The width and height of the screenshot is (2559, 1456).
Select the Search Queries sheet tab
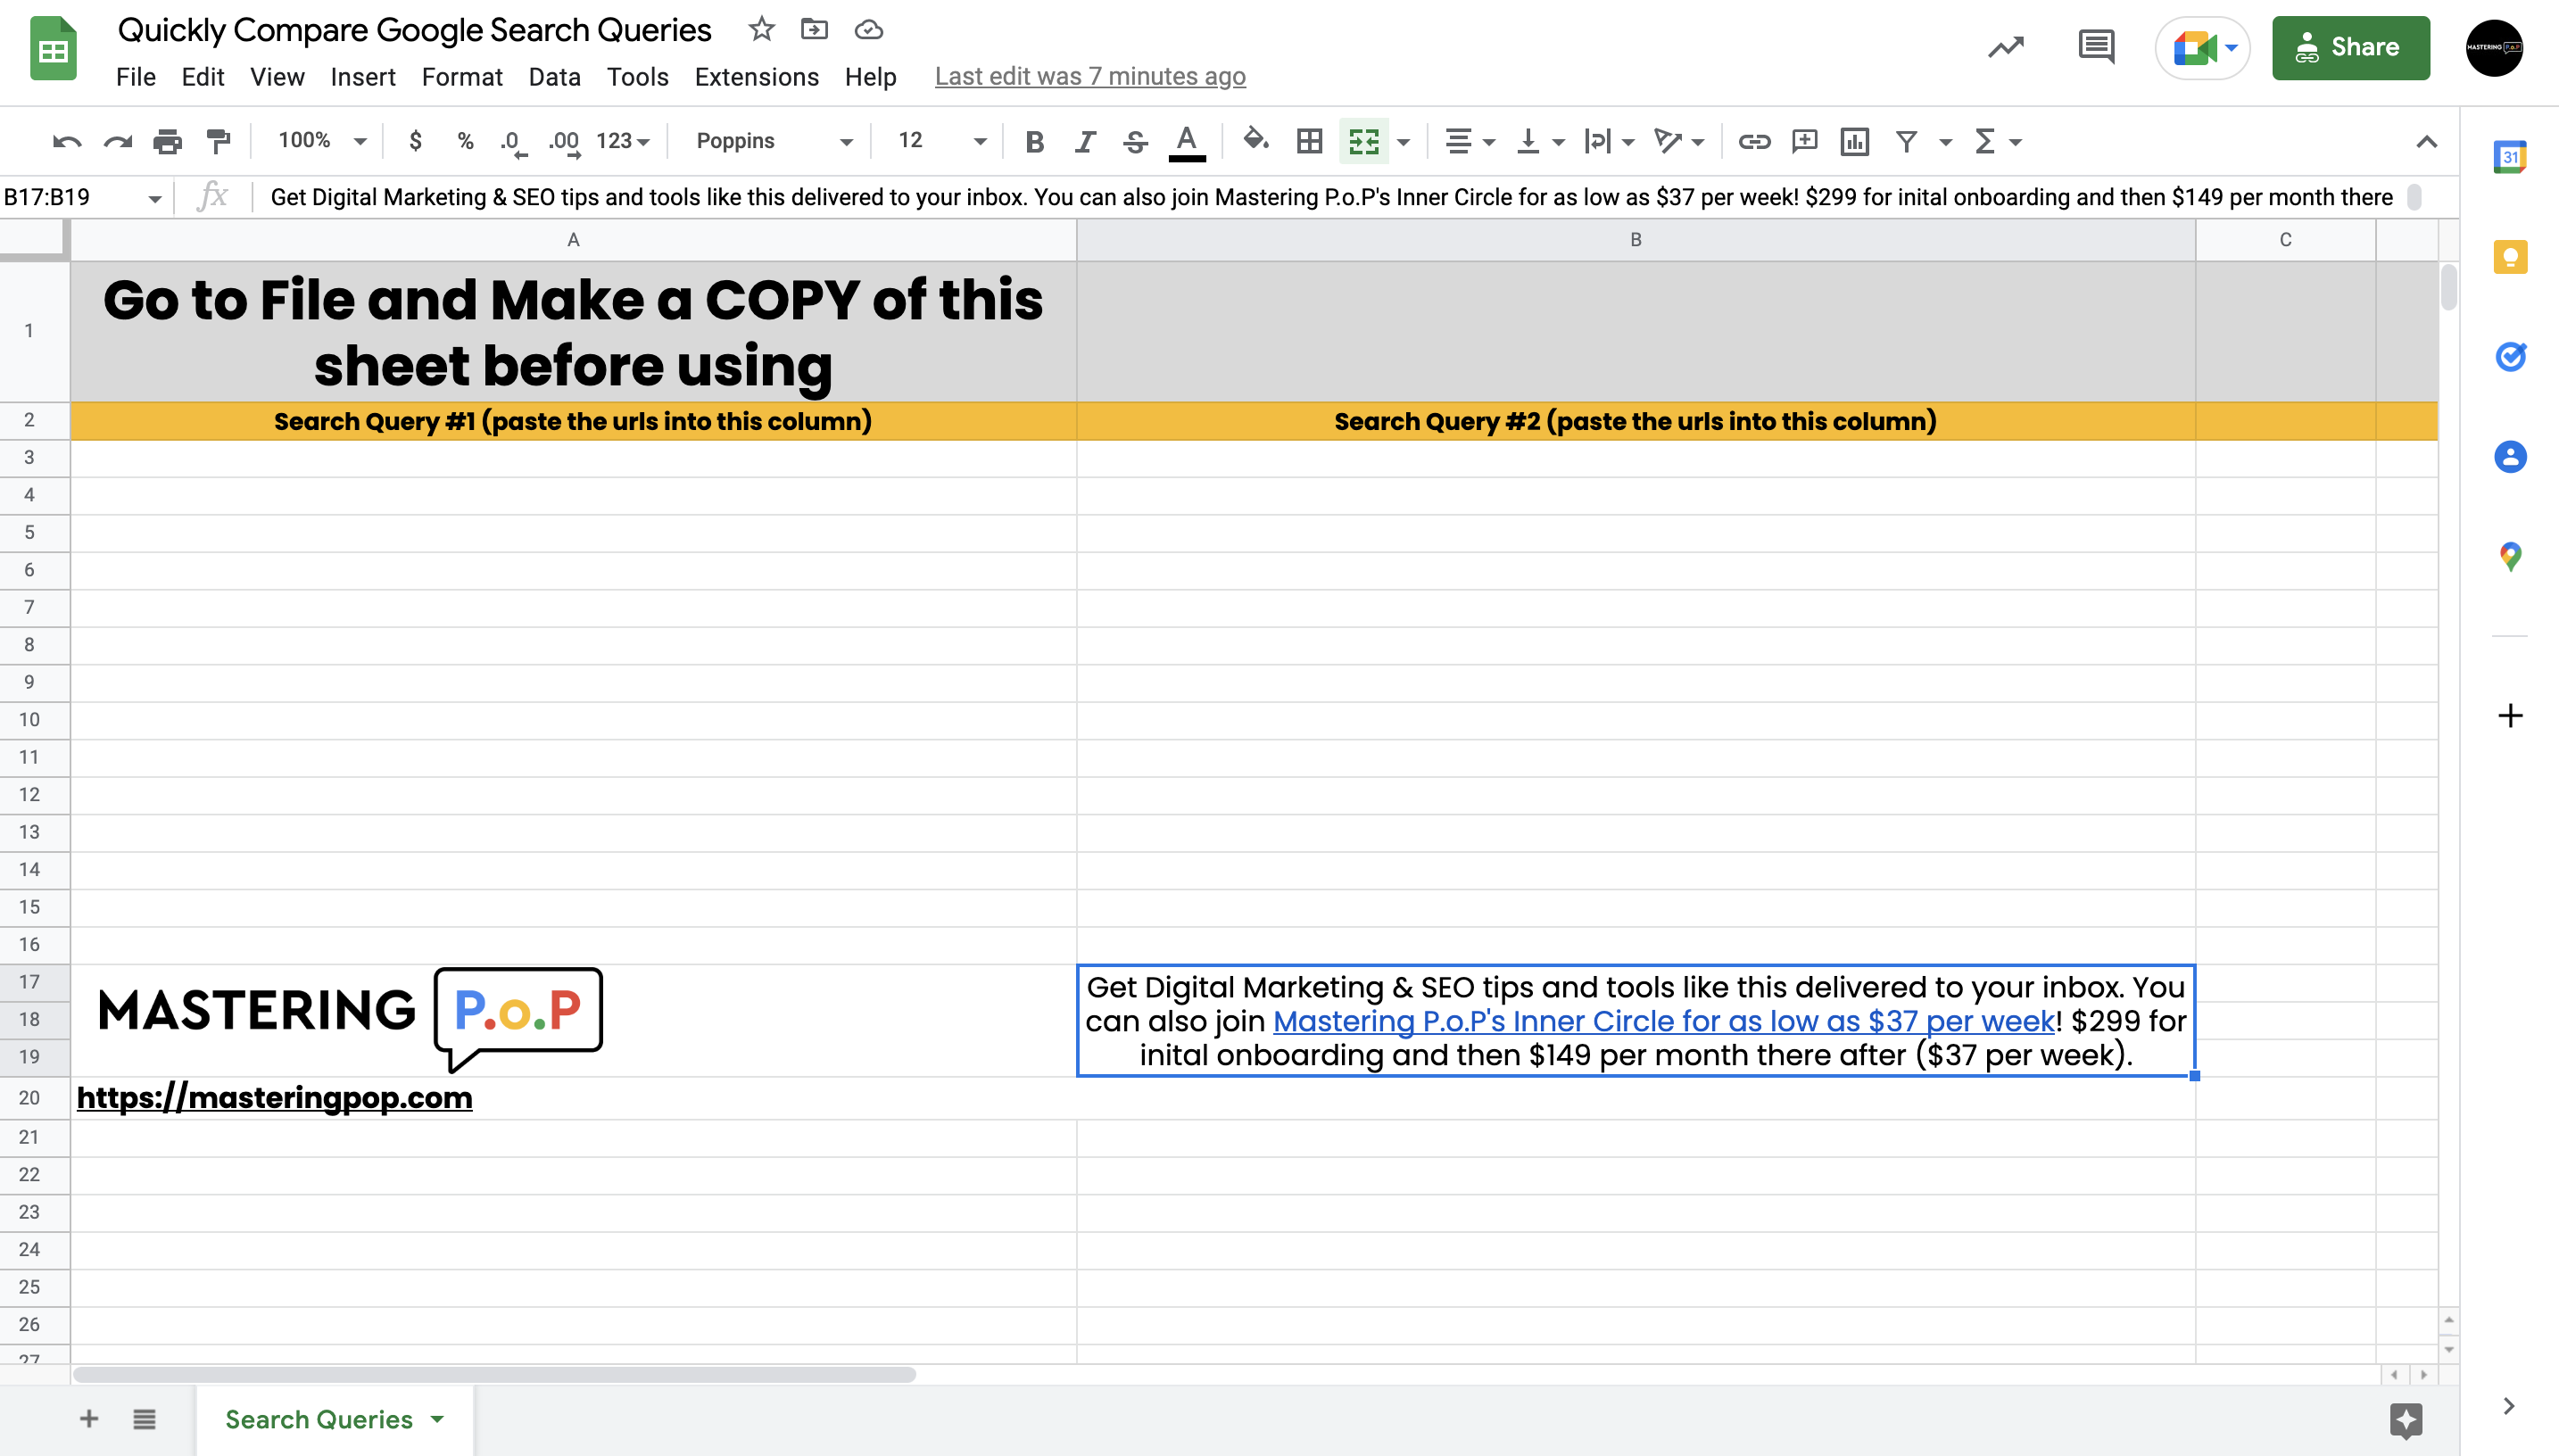click(x=318, y=1418)
